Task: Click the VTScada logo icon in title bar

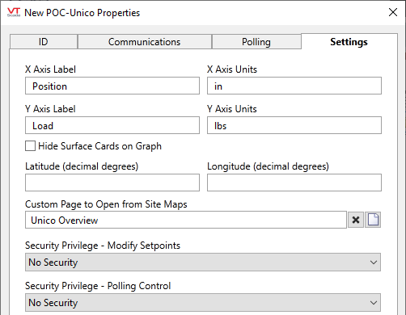Action: point(14,12)
